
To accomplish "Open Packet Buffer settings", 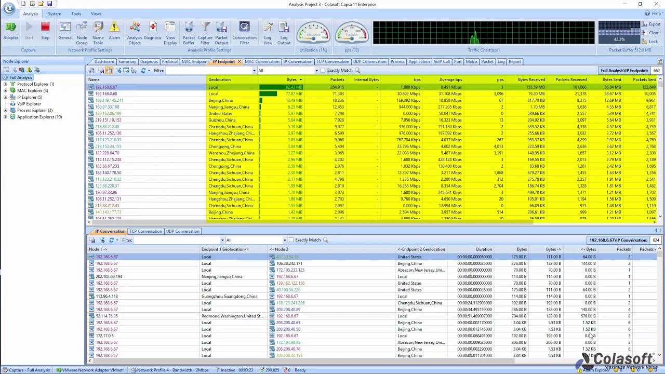I will (x=189, y=33).
